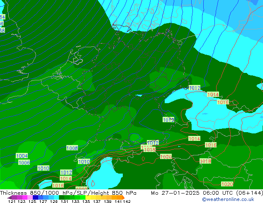Click the legend value 121
Image resolution: width=263 pixels, height=203 pixels.
tap(12, 201)
